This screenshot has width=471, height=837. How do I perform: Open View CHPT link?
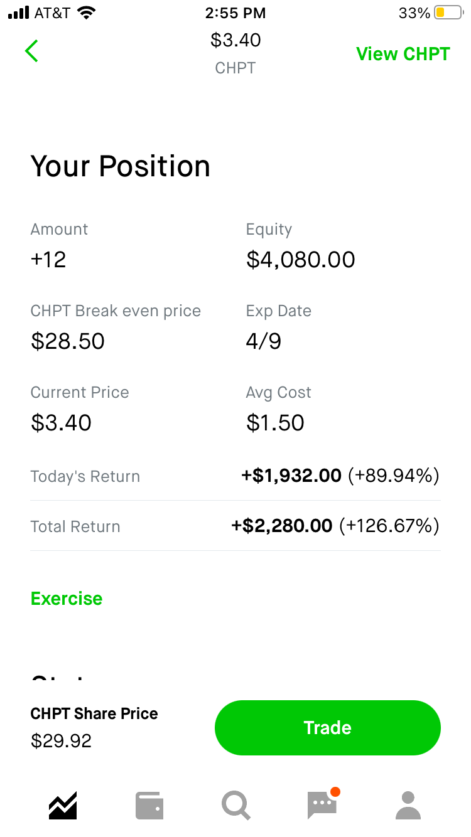pos(403,54)
